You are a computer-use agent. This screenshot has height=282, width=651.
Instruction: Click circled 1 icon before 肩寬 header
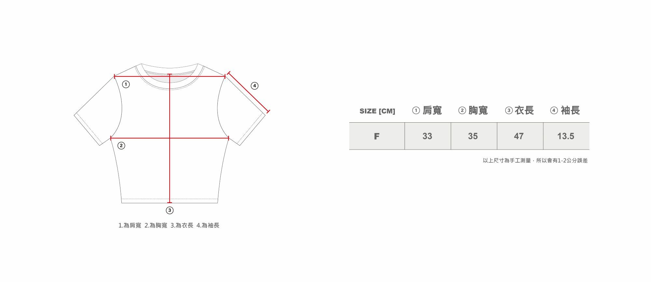coord(416,111)
